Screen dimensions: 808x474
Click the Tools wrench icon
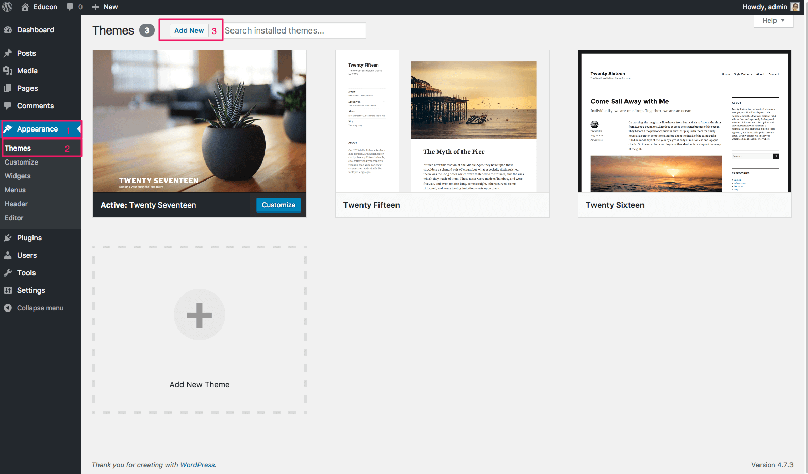click(8, 273)
